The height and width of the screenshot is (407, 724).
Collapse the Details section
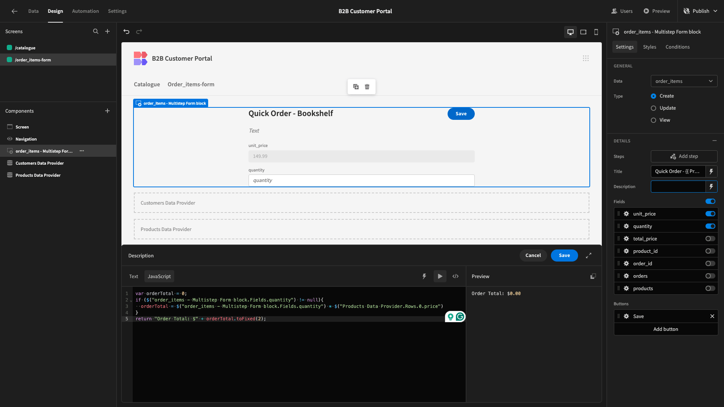click(x=714, y=141)
